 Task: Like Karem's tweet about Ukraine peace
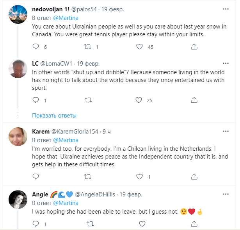pyautogui.click(x=139, y=177)
